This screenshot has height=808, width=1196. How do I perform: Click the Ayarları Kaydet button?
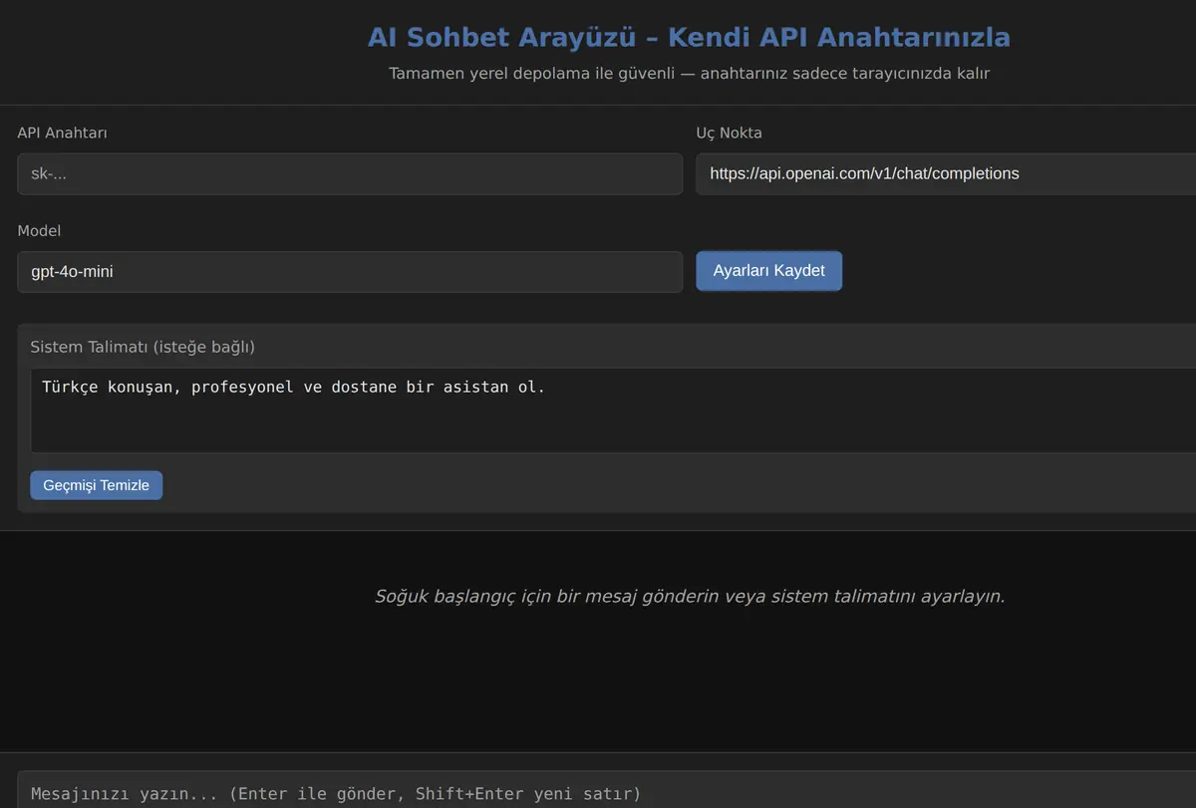coord(768,271)
